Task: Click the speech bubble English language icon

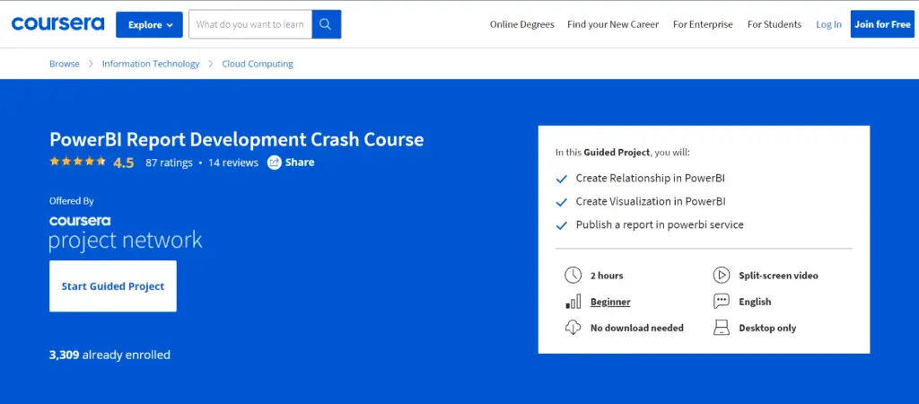Action: [721, 302]
